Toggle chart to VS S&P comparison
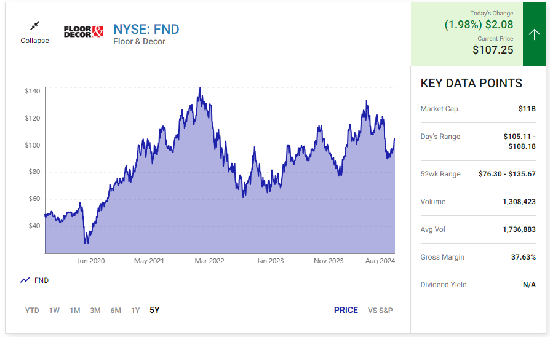Screen dimensions: 550x337 pyautogui.click(x=380, y=311)
